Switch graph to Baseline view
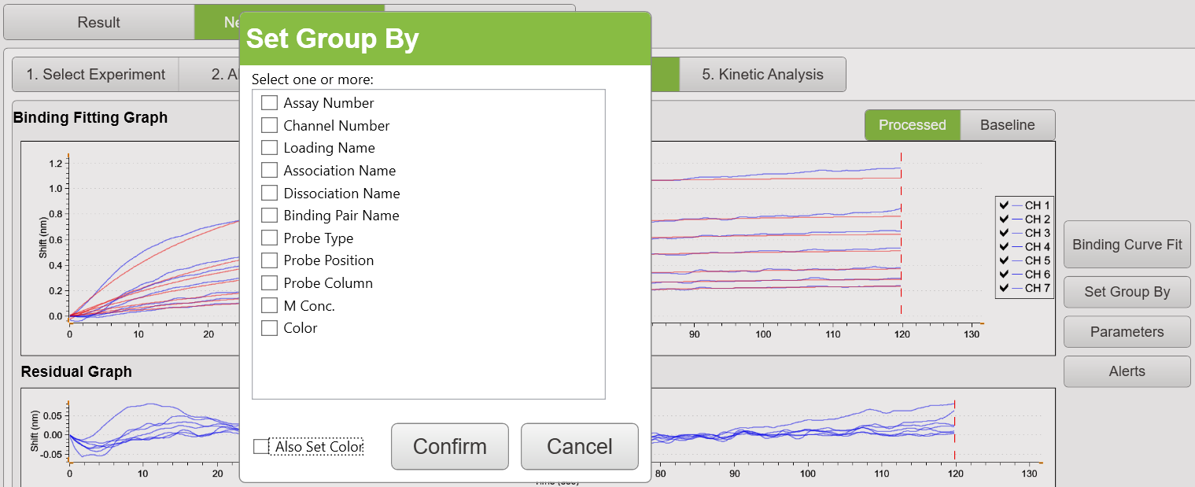The image size is (1195, 487). pyautogui.click(x=1008, y=125)
